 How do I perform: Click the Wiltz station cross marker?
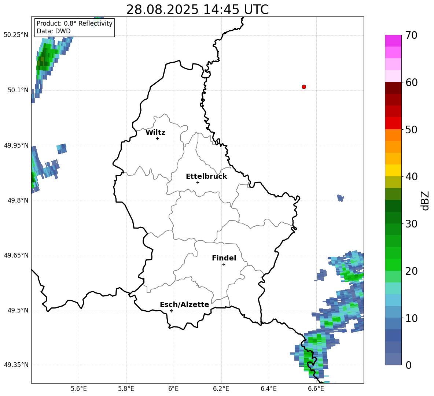(x=158, y=138)
